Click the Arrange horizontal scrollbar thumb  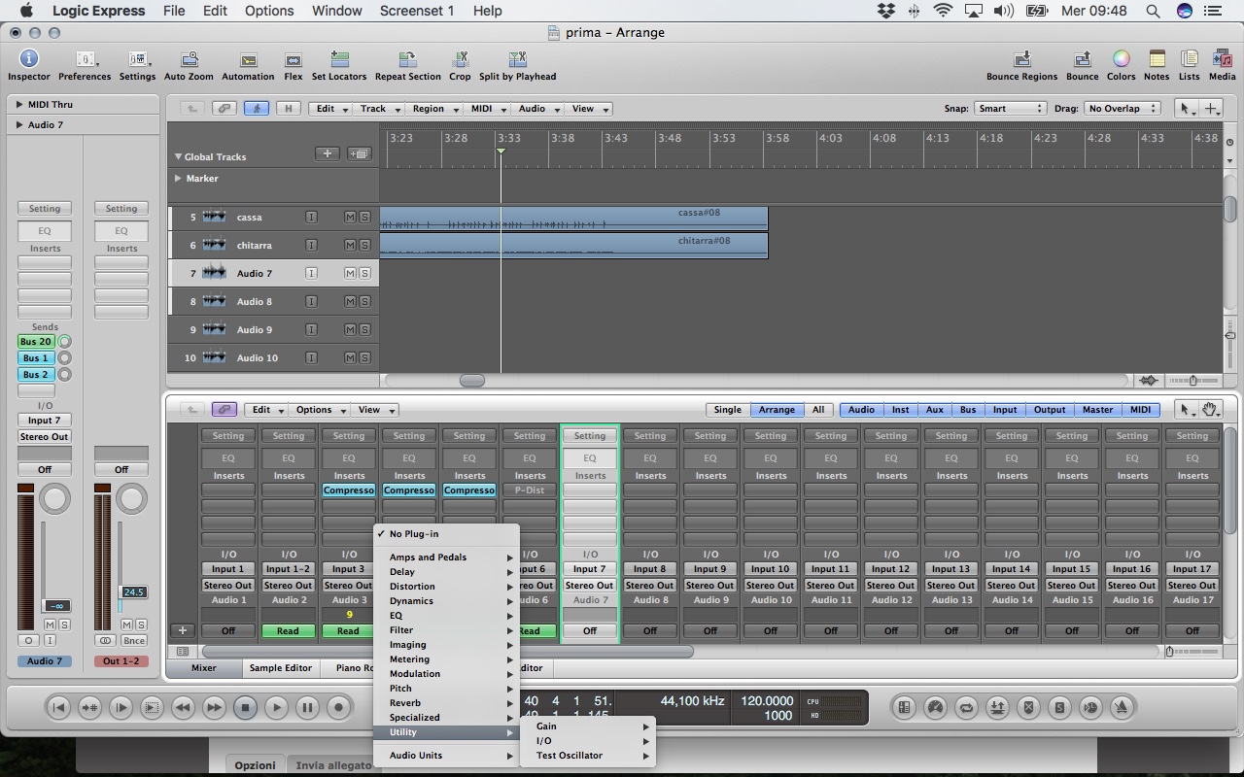[471, 381]
